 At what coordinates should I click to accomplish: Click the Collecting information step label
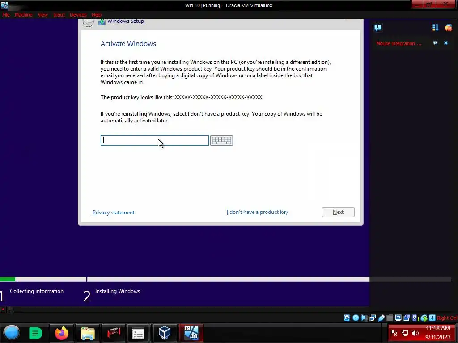(x=37, y=291)
